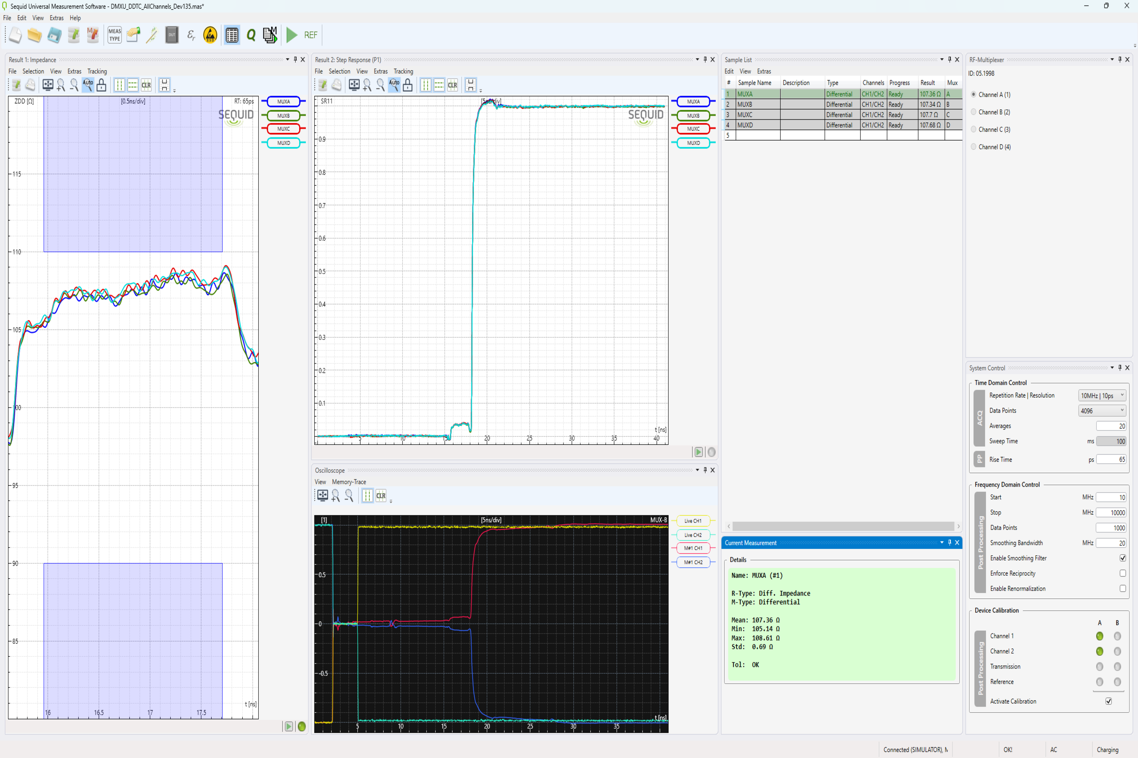Click the Sample List horizontal scrollbar
This screenshot has height=758, width=1138.
(843, 526)
